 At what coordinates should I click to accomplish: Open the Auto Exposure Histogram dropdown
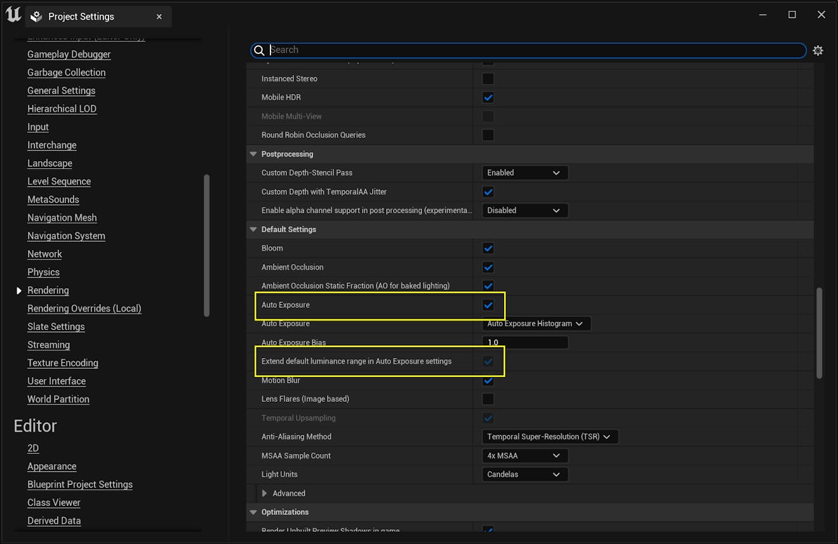pyautogui.click(x=536, y=323)
